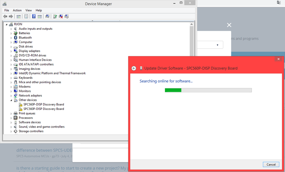Cancel the driver software search
This screenshot has width=285, height=172.
coord(271,165)
